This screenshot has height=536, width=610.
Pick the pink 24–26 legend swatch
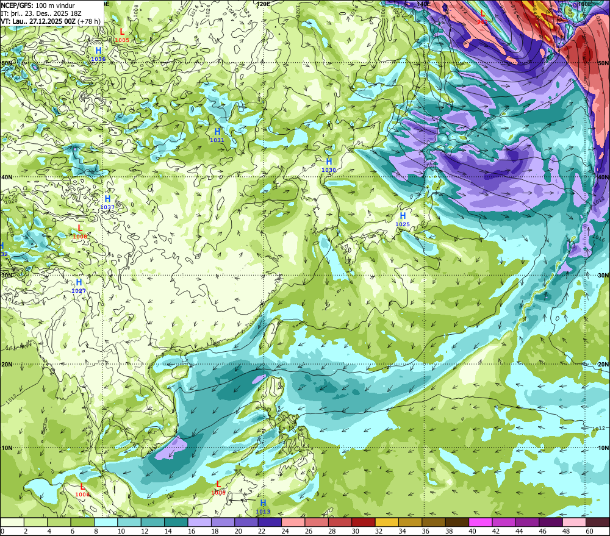[293, 522]
